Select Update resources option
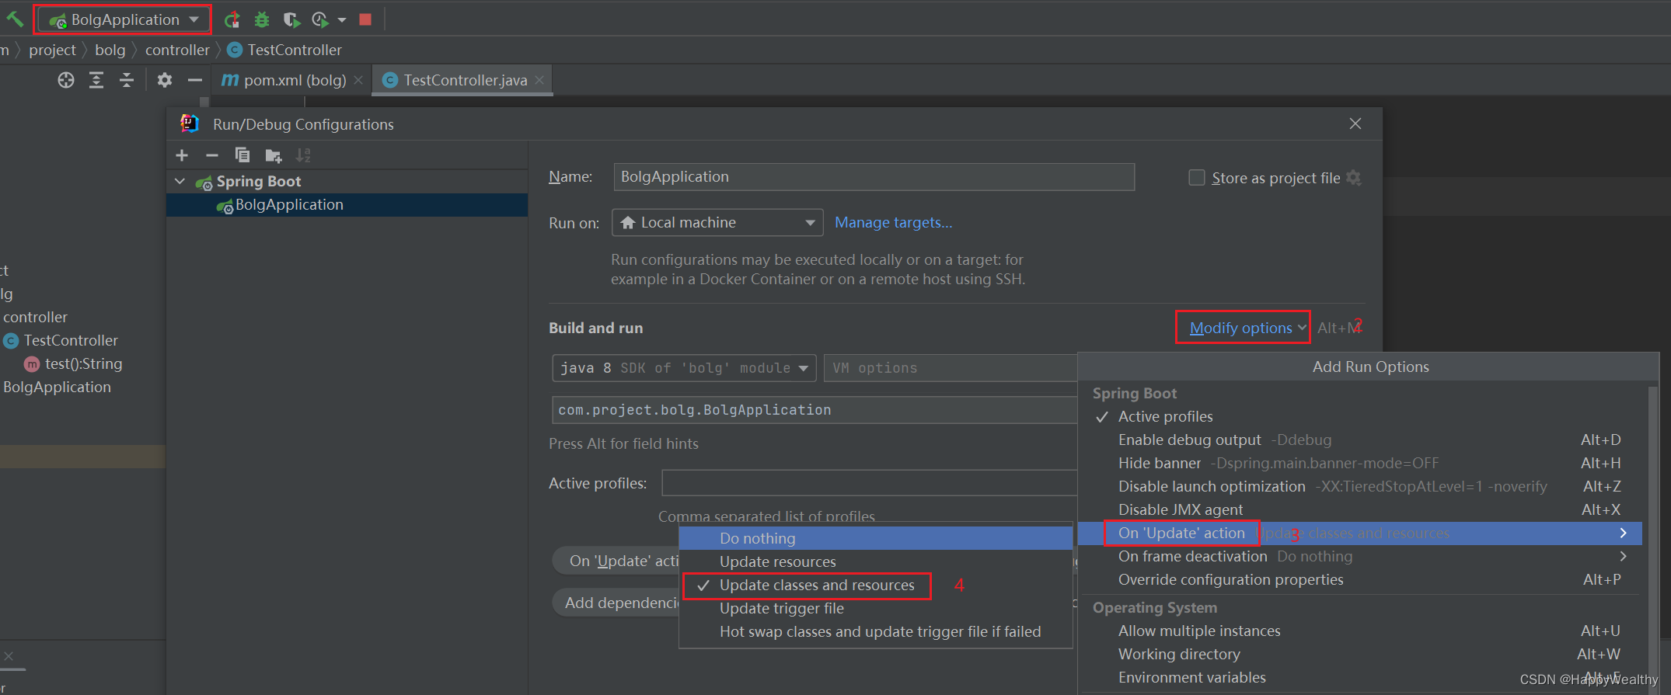1671x695 pixels. 876,561
